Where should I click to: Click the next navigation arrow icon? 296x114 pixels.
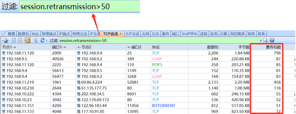click(20, 41)
